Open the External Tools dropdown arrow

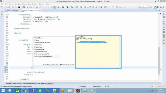pos(74,7)
